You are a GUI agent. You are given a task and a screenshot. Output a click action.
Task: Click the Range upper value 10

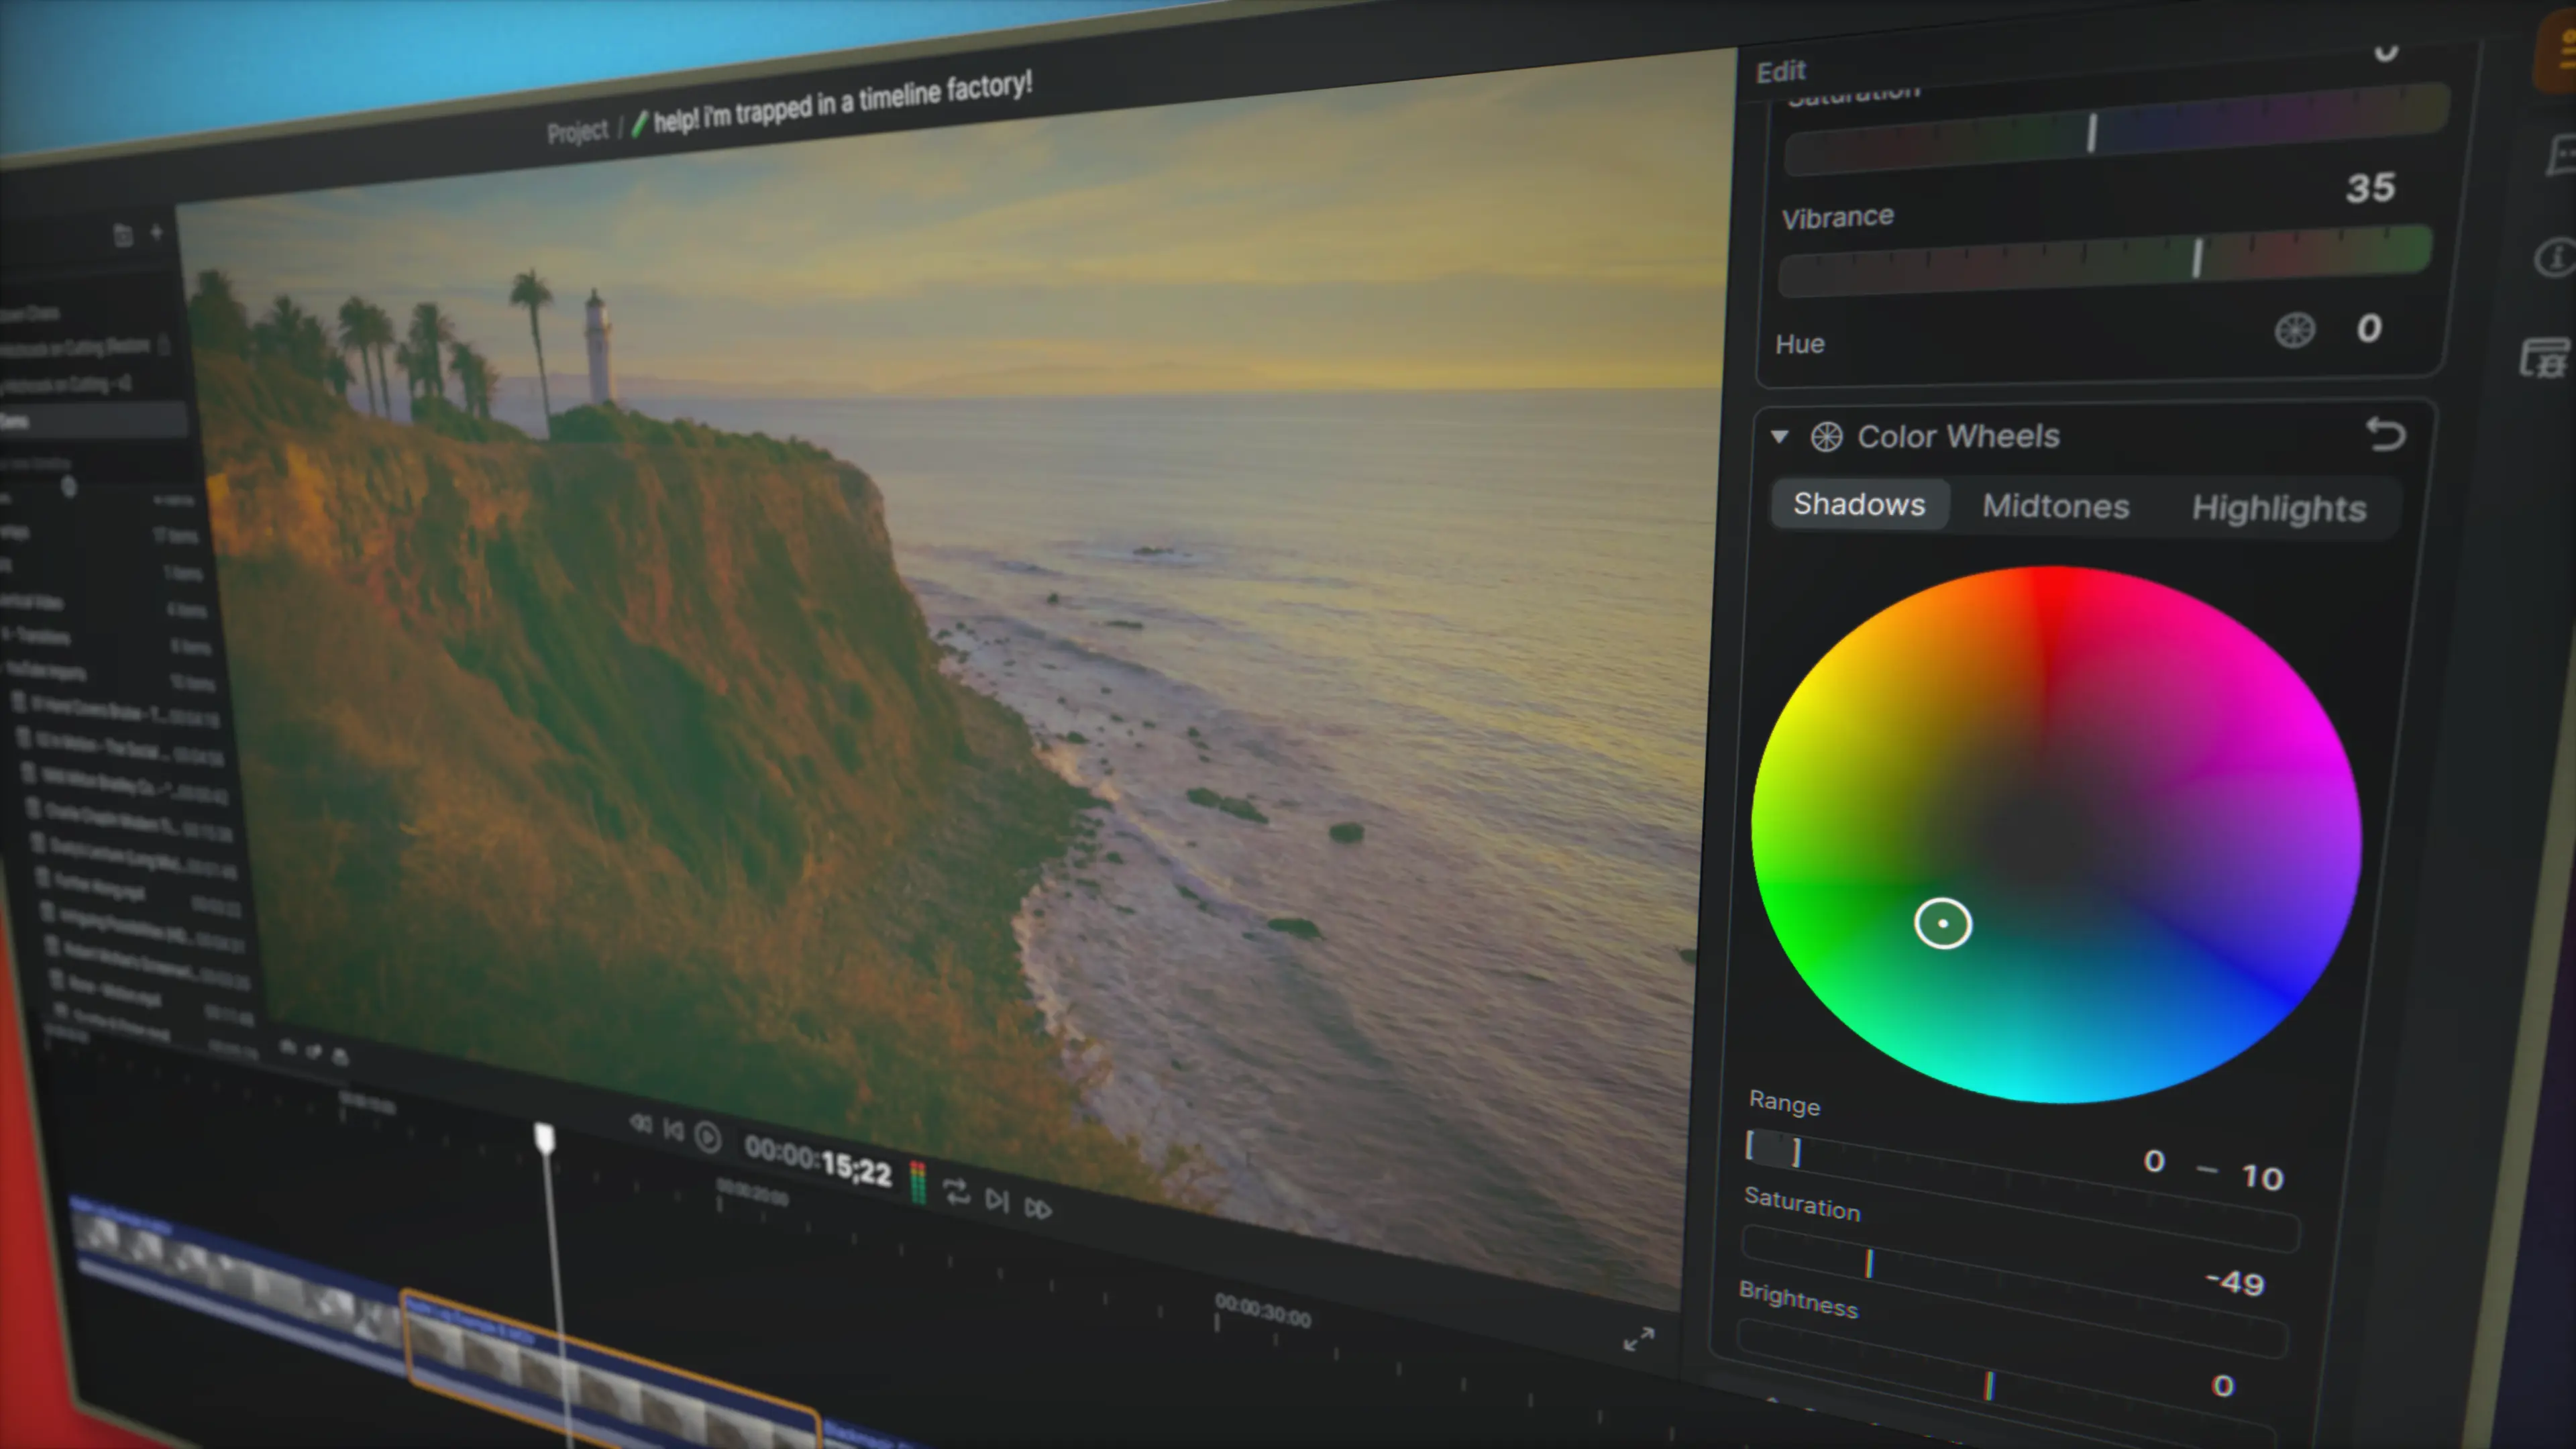click(x=2262, y=1177)
